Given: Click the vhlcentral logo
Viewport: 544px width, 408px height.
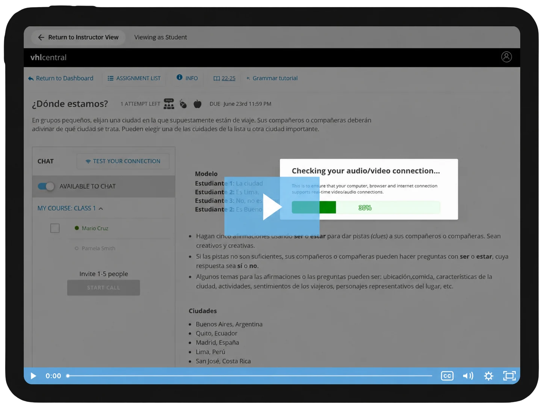Looking at the screenshot, I should pyautogui.click(x=48, y=57).
